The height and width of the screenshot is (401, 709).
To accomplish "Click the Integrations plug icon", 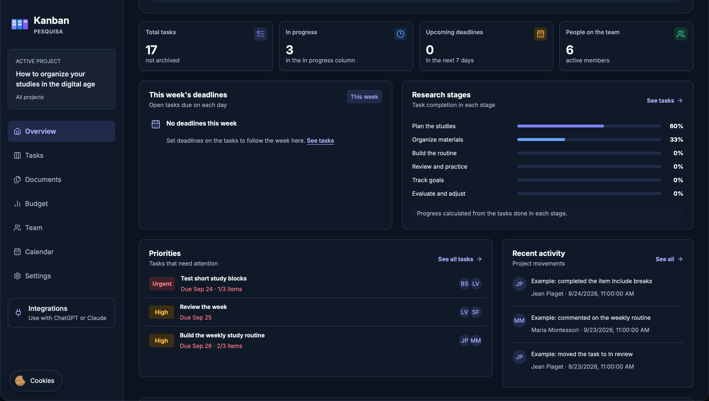I will coord(18,313).
